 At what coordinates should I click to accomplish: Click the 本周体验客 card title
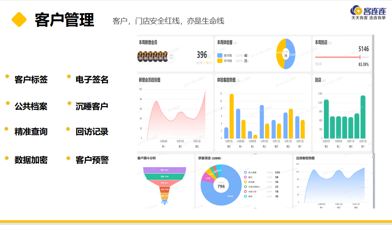coord(225,43)
